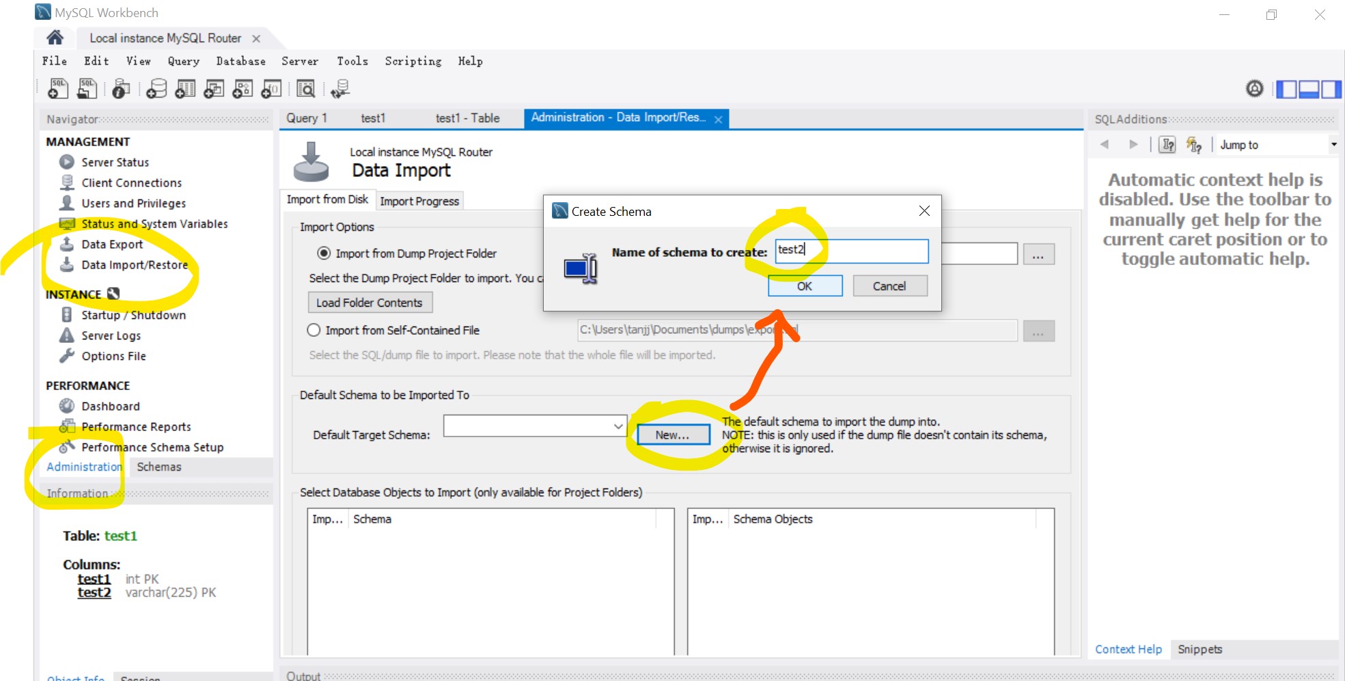Open Startup / Shutdown
The width and height of the screenshot is (1345, 681).
point(133,315)
